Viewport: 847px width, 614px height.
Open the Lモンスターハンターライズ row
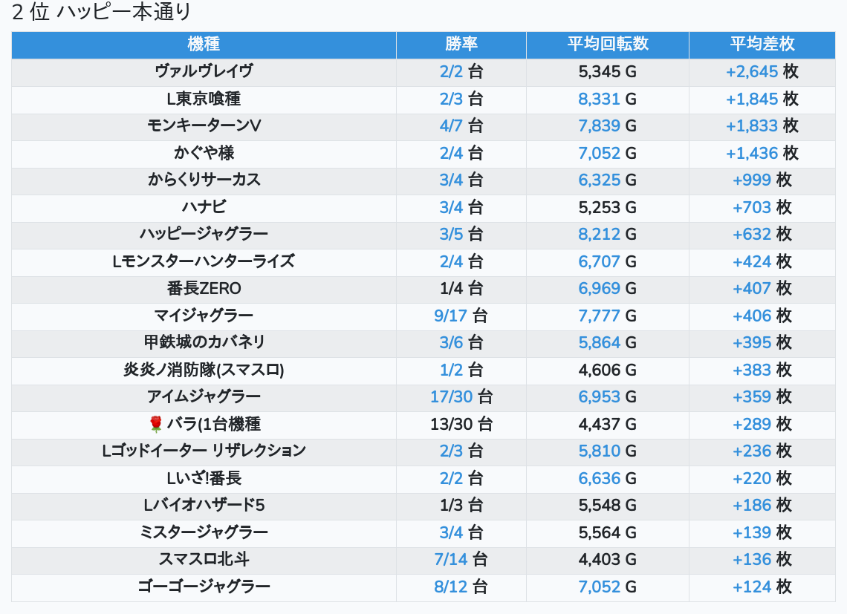[204, 261]
